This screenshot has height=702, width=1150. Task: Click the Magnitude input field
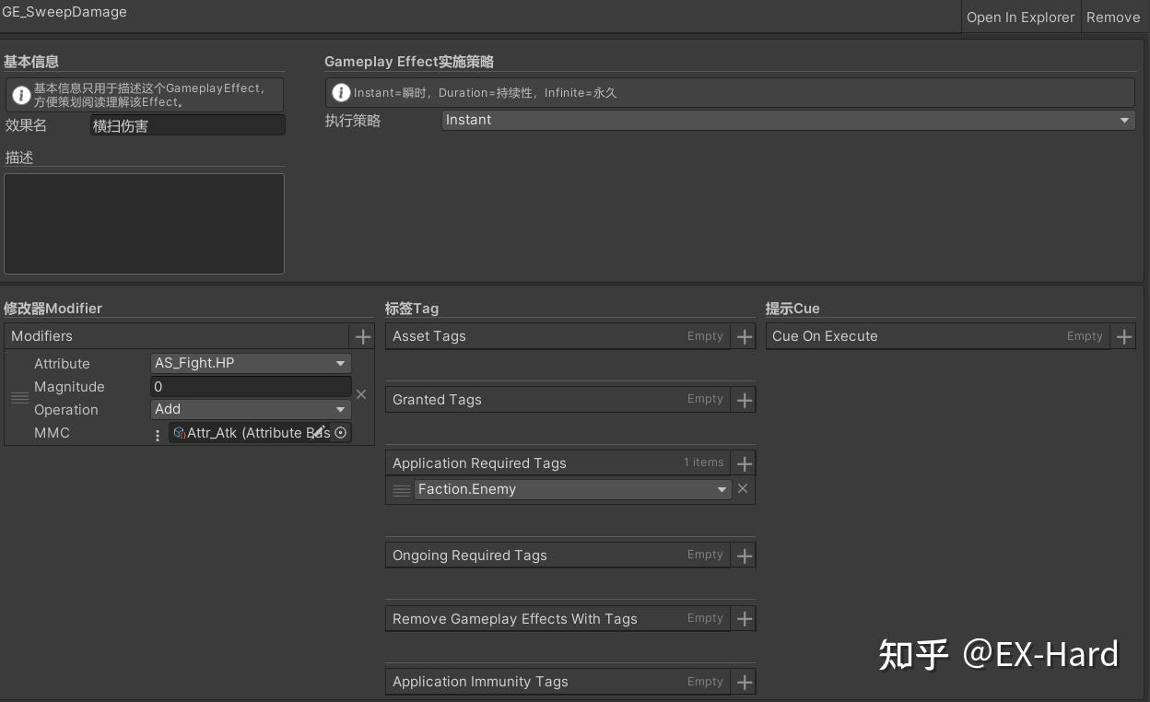(250, 386)
